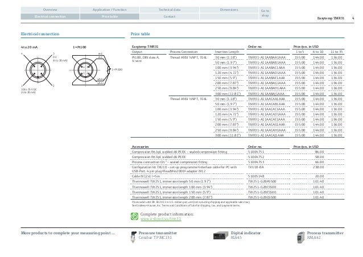
Task: Select order number TMR31-A11AABAA1AAA
Action: click(x=267, y=57)
